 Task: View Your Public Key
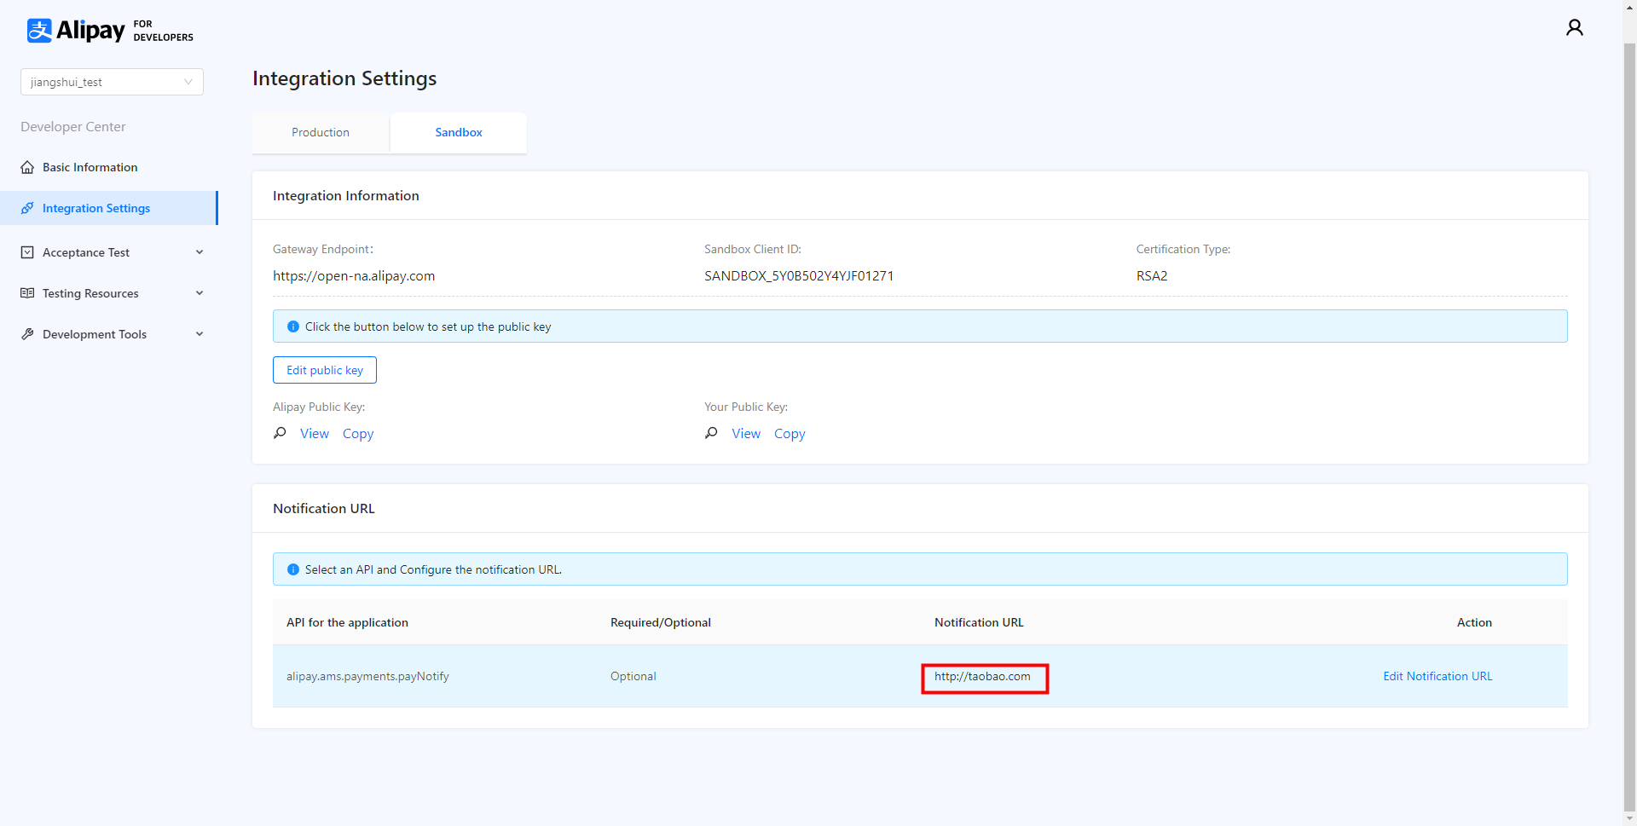pos(746,434)
